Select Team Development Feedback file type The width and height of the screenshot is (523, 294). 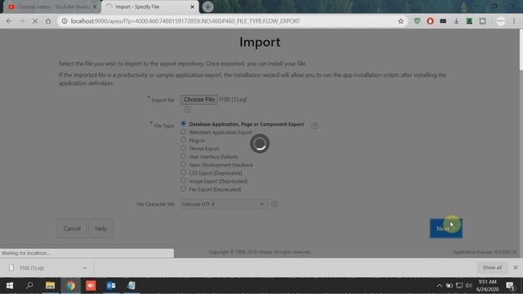[x=183, y=164]
